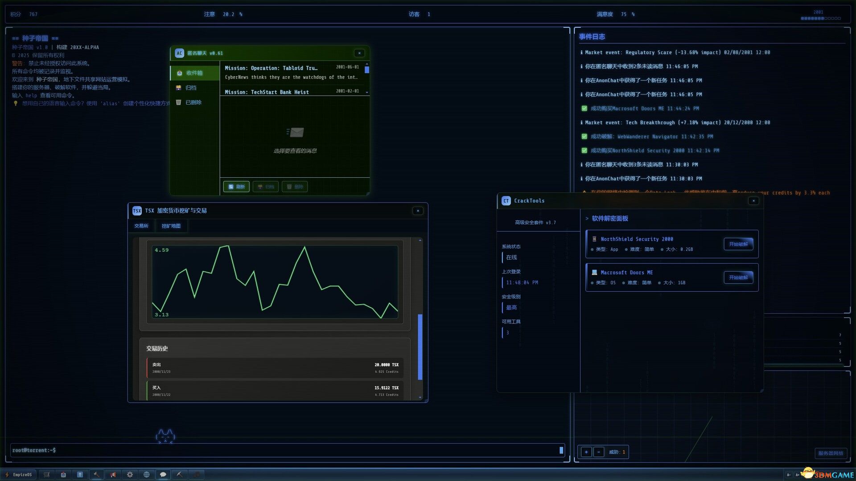Screen dimensions: 856x481
Task: Click the upload arrow taskbar icon
Action: coord(80,475)
